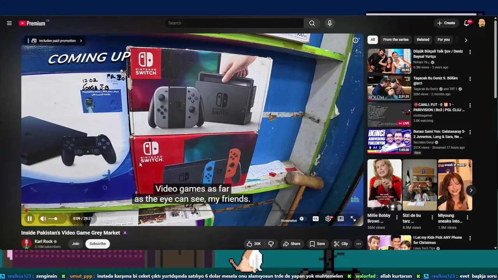Open the YouTube guide hamburger menu
Viewport: 498px width, 280px height.
click(x=9, y=23)
